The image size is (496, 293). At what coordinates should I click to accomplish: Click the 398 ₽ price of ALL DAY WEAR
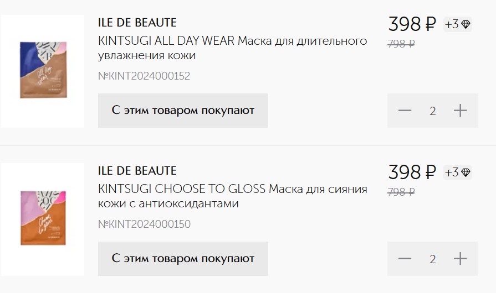(412, 24)
